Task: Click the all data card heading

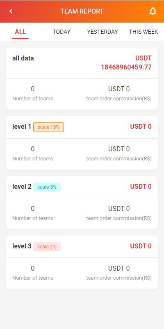Action: (x=23, y=58)
